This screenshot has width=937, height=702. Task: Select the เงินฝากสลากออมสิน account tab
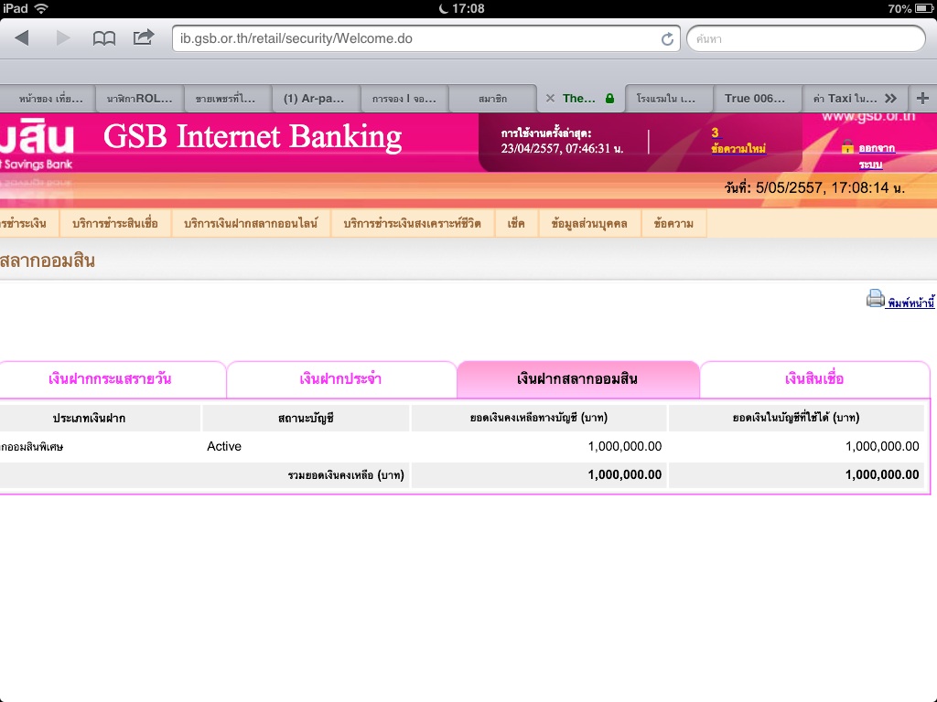578,379
